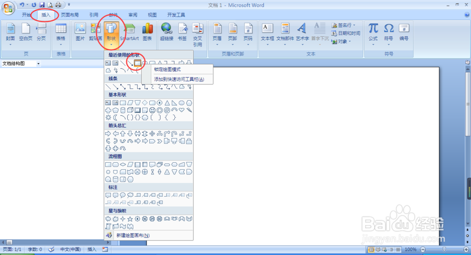Insert a Picture (图片) from file

[x=80, y=32]
